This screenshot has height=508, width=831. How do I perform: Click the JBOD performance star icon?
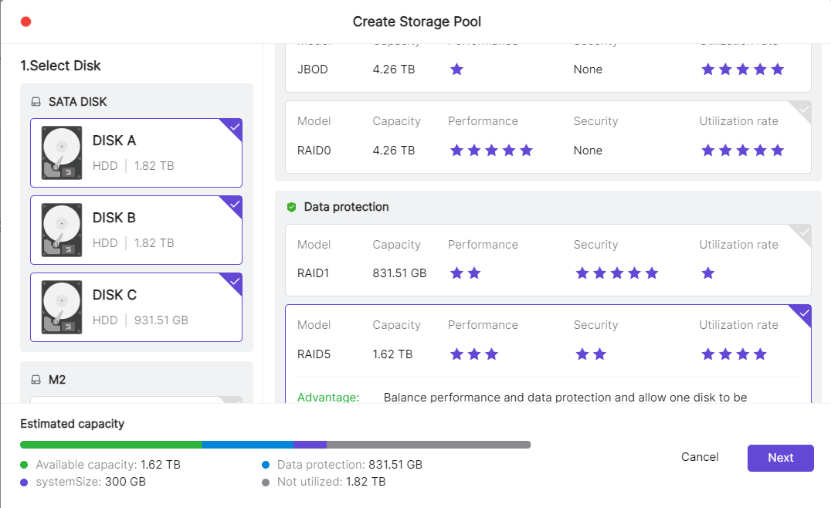456,69
